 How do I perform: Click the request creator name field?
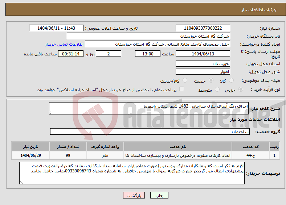[158, 44]
